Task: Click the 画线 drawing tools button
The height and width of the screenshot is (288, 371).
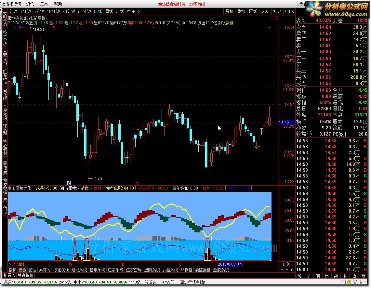Action: tap(253, 11)
